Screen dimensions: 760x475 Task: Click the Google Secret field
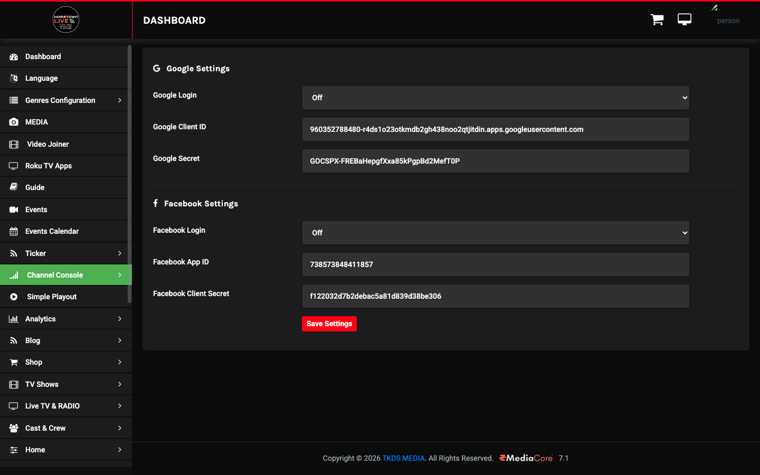coord(496,161)
